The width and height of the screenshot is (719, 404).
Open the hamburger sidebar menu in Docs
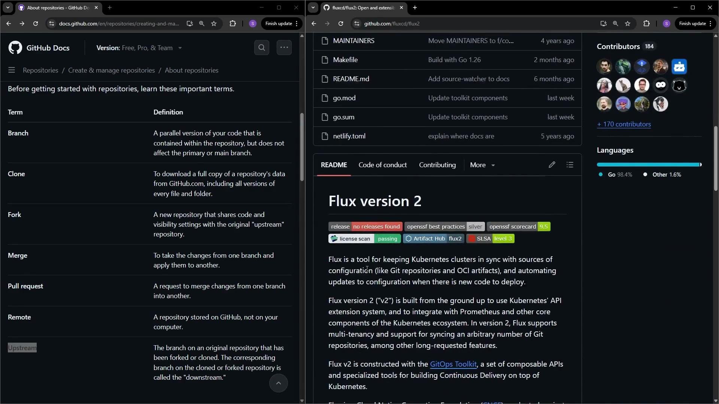(12, 70)
